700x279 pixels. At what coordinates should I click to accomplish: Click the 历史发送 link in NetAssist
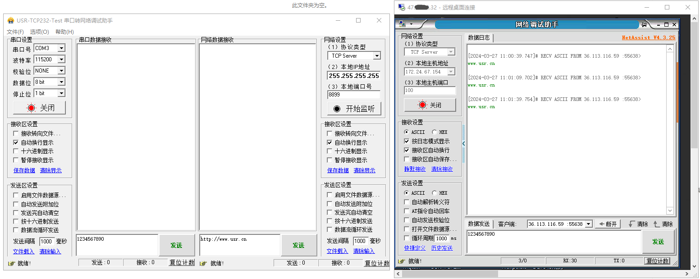coord(442,248)
